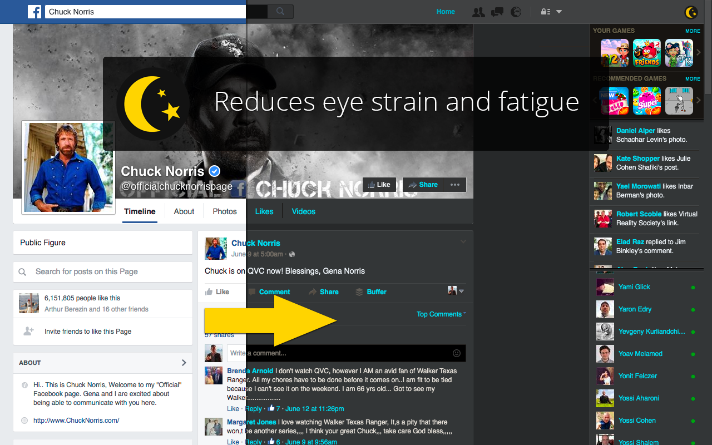Image resolution: width=712 pixels, height=445 pixels.
Task: Click the magnifier icon in page post search
Action: point(22,272)
